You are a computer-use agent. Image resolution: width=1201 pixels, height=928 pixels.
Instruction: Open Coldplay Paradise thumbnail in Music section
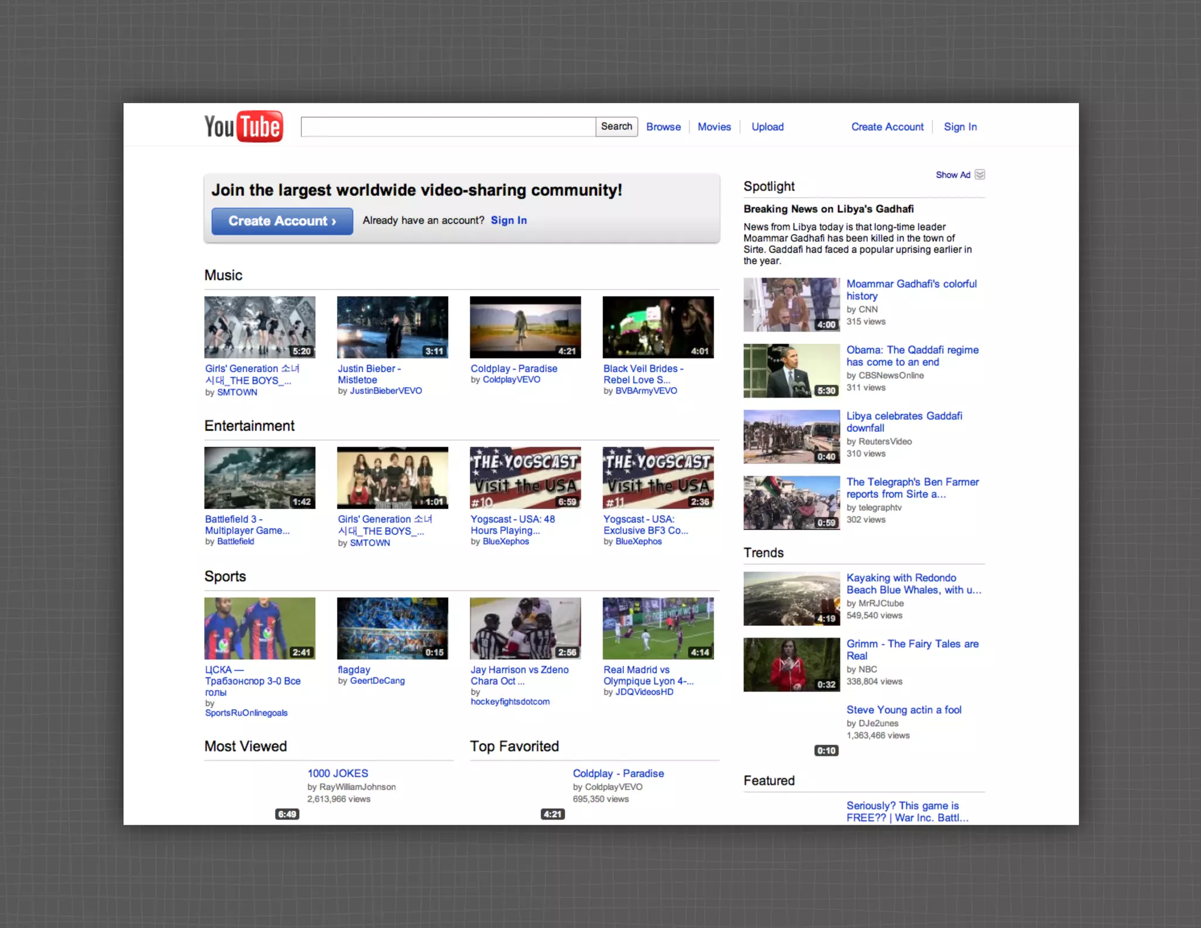(525, 327)
